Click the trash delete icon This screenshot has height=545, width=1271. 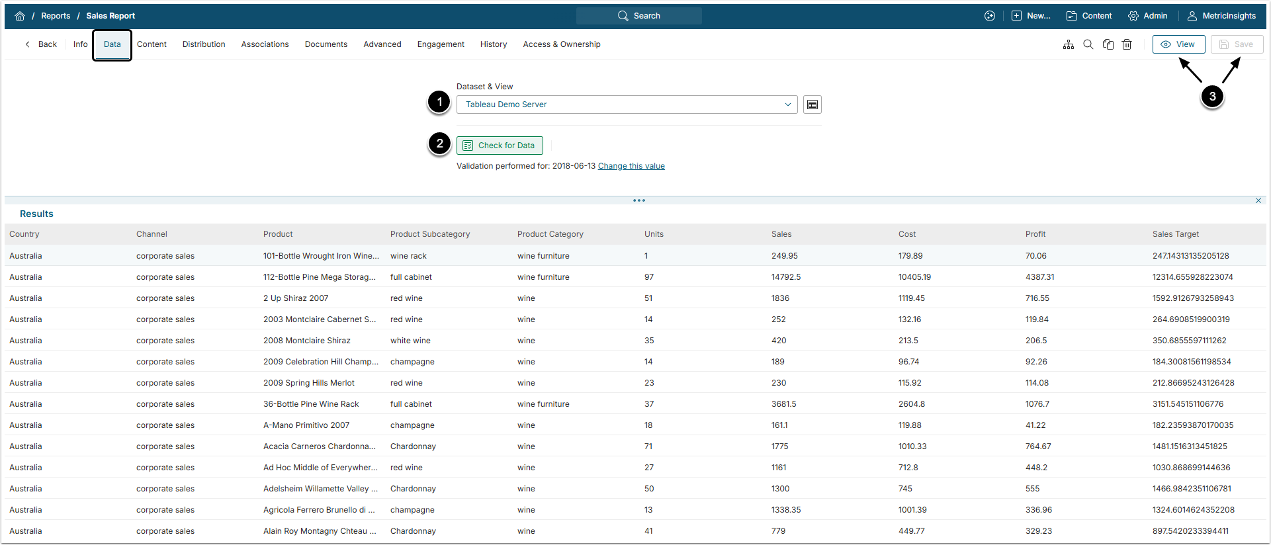1127,44
